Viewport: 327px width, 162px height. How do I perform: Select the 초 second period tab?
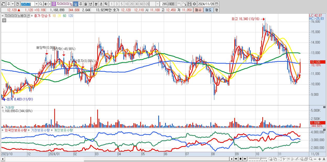pyautogui.click(x=101, y=4)
